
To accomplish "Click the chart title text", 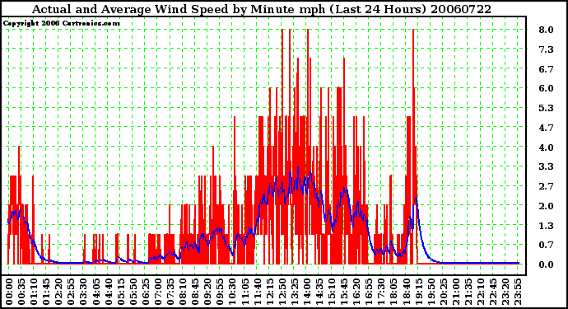I will pos(262,9).
